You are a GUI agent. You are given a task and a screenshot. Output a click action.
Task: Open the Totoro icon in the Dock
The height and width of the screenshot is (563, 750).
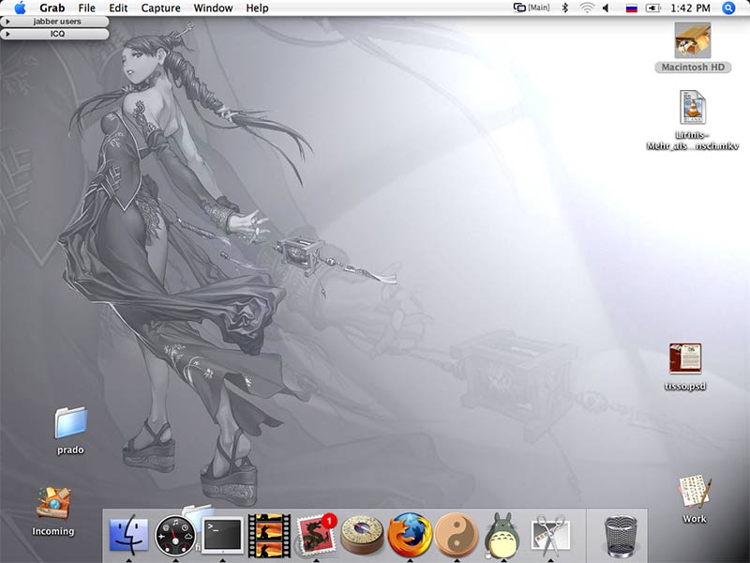coord(502,534)
